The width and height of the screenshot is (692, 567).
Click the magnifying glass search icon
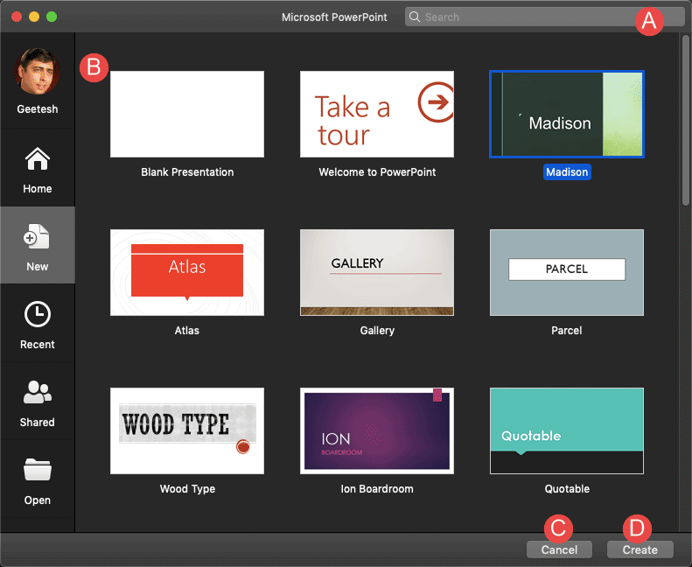415,17
